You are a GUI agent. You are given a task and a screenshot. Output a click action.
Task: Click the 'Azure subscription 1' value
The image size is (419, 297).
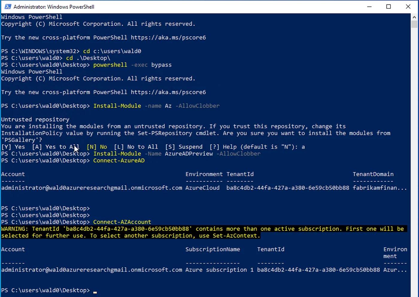point(219,270)
